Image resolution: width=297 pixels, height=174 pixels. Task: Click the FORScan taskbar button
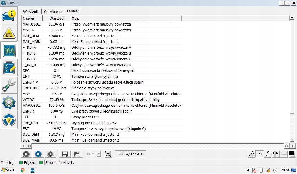[32, 170]
